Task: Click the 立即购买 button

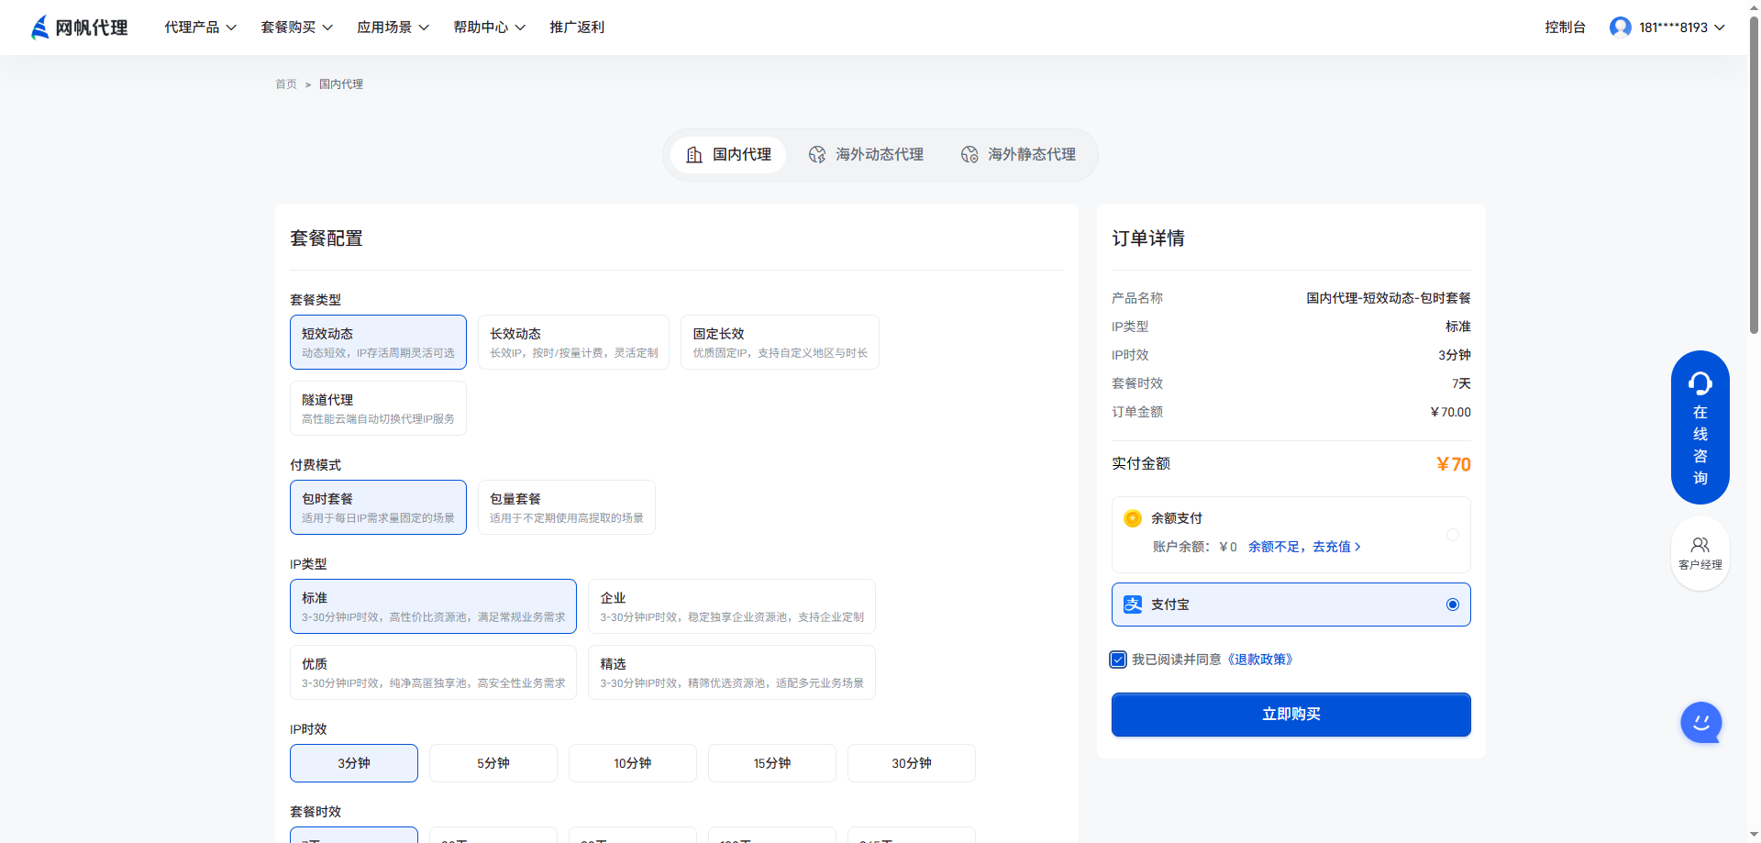Action: click(1291, 715)
